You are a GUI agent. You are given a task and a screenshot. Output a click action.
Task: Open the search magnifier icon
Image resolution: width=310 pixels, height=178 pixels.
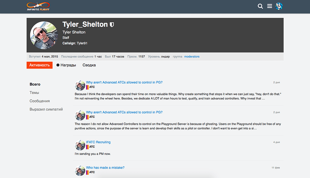[260, 6]
